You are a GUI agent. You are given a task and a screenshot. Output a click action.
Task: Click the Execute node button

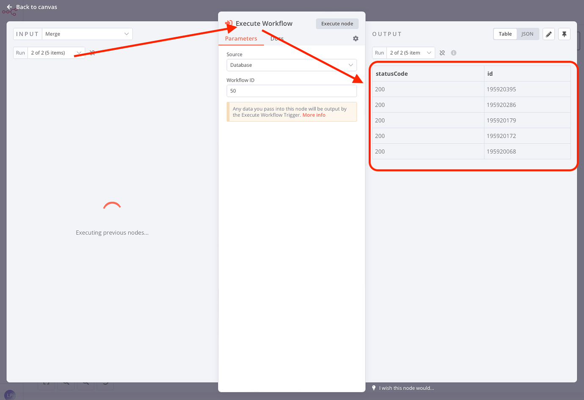(x=337, y=23)
